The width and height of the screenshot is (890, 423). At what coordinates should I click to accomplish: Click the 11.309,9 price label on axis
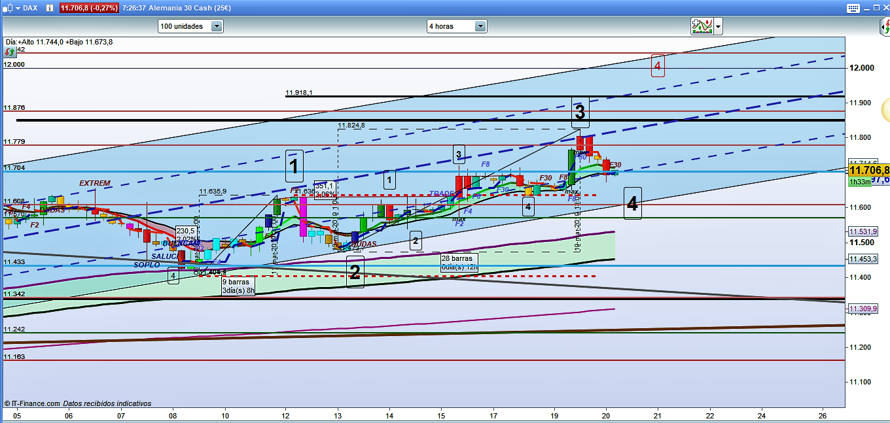point(863,309)
